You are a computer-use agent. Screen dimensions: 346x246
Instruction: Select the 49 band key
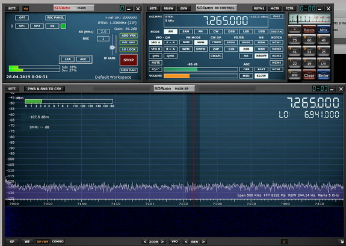[324, 40]
